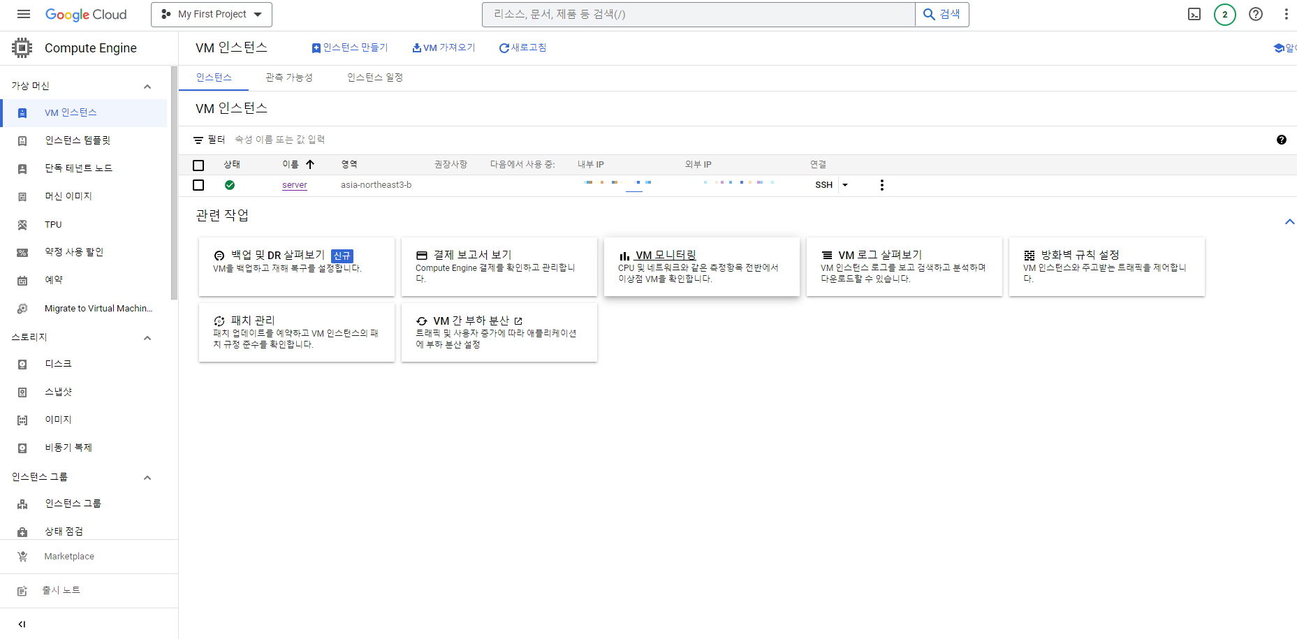1297x639 pixels.
Task: Sort by name using the up arrow
Action: click(310, 164)
